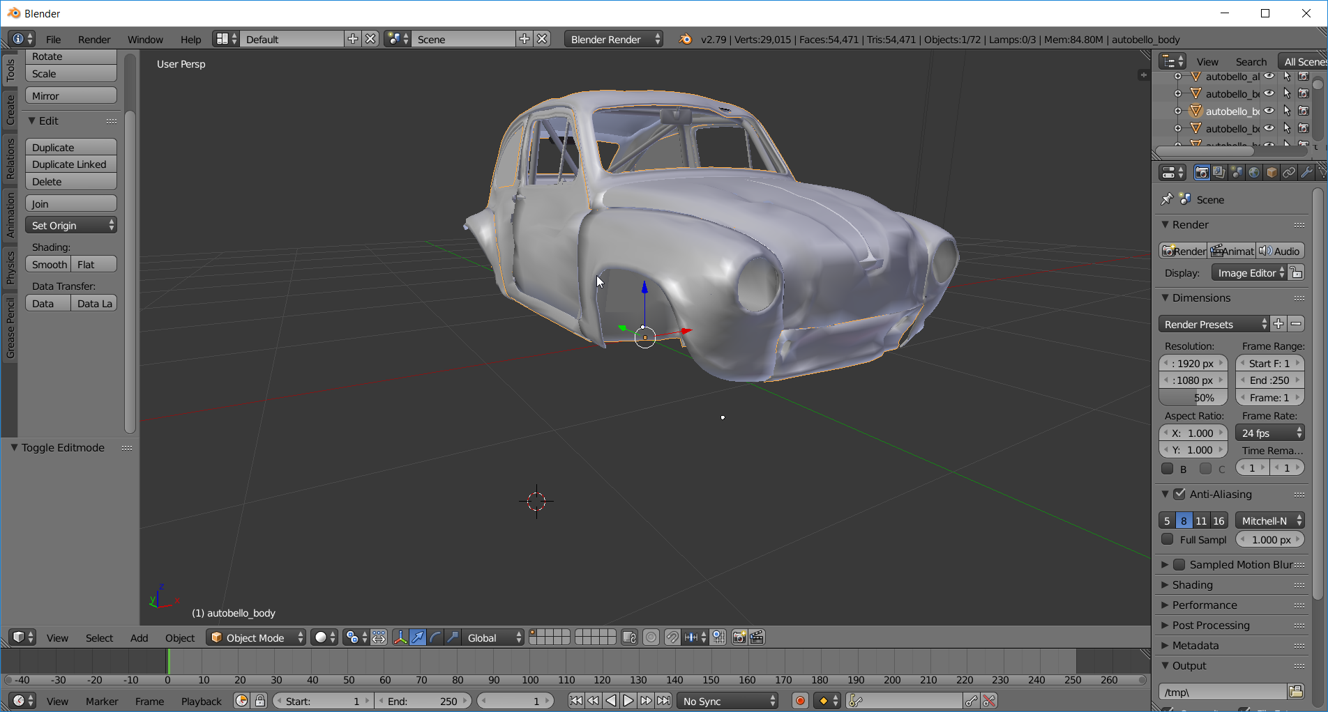
Task: Check the Full Sample option
Action: 1168,539
